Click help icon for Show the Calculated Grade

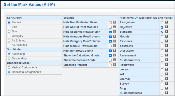[x=115, y=55]
